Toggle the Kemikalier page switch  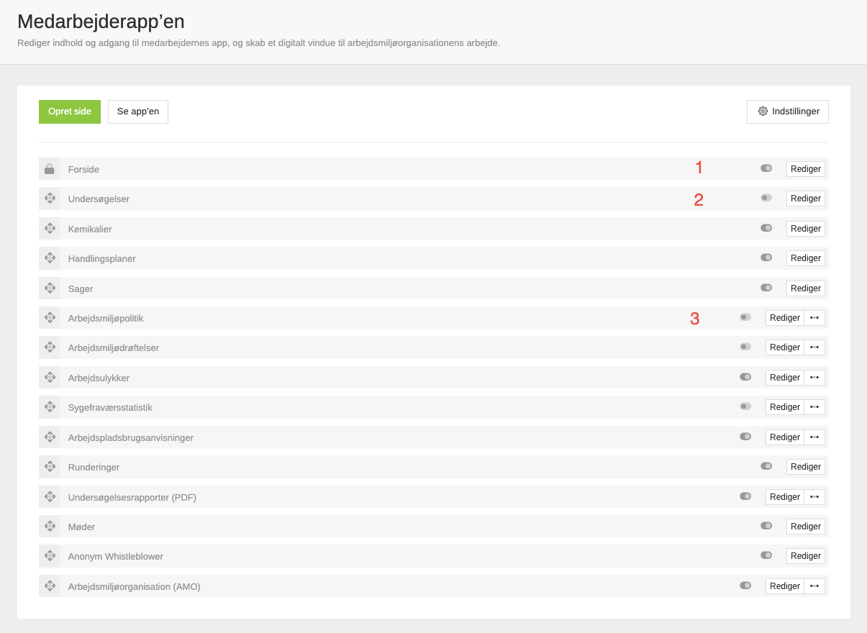pyautogui.click(x=766, y=228)
